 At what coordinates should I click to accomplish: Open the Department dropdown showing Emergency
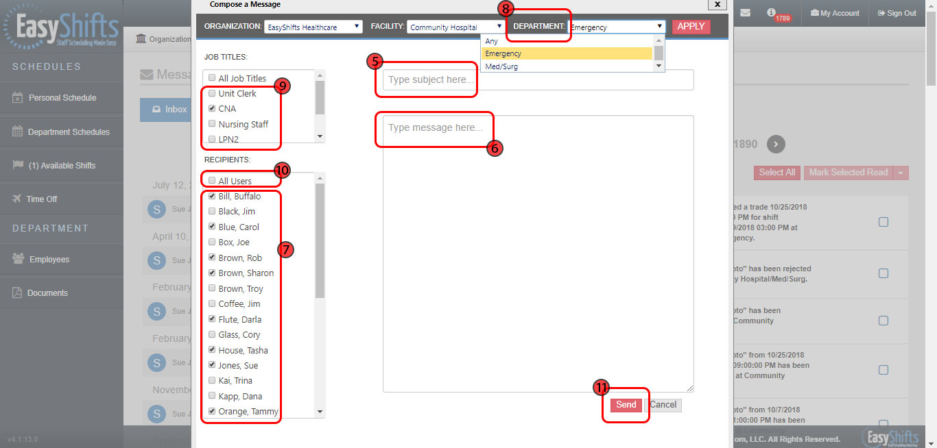[x=616, y=27]
